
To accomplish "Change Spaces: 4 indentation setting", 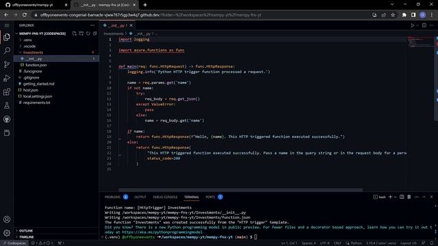I will pos(309,243).
